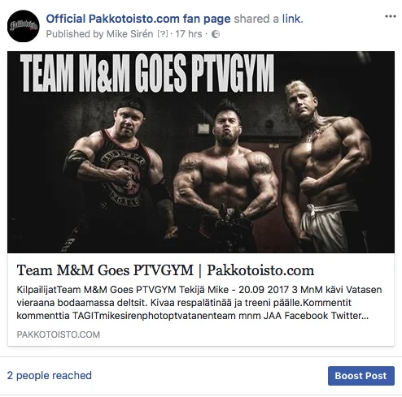Click the [?] help marker beside Mike Sirén
402x397 pixels.
[163, 34]
